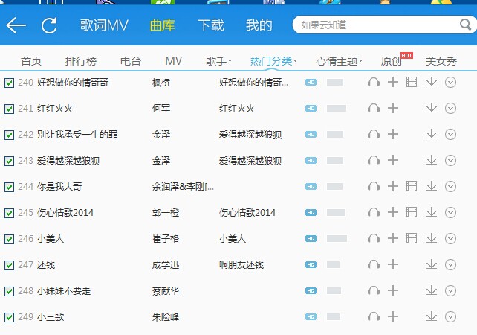Click the HQ quality badge for 还钱

(x=311, y=265)
